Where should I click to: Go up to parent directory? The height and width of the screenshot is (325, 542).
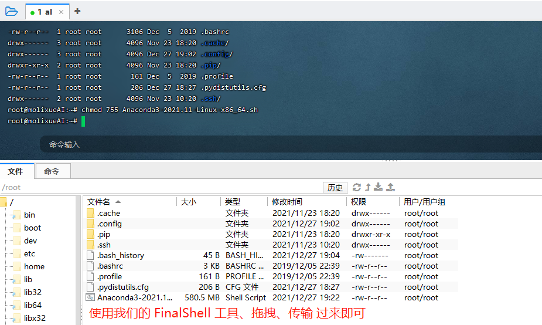[368, 187]
